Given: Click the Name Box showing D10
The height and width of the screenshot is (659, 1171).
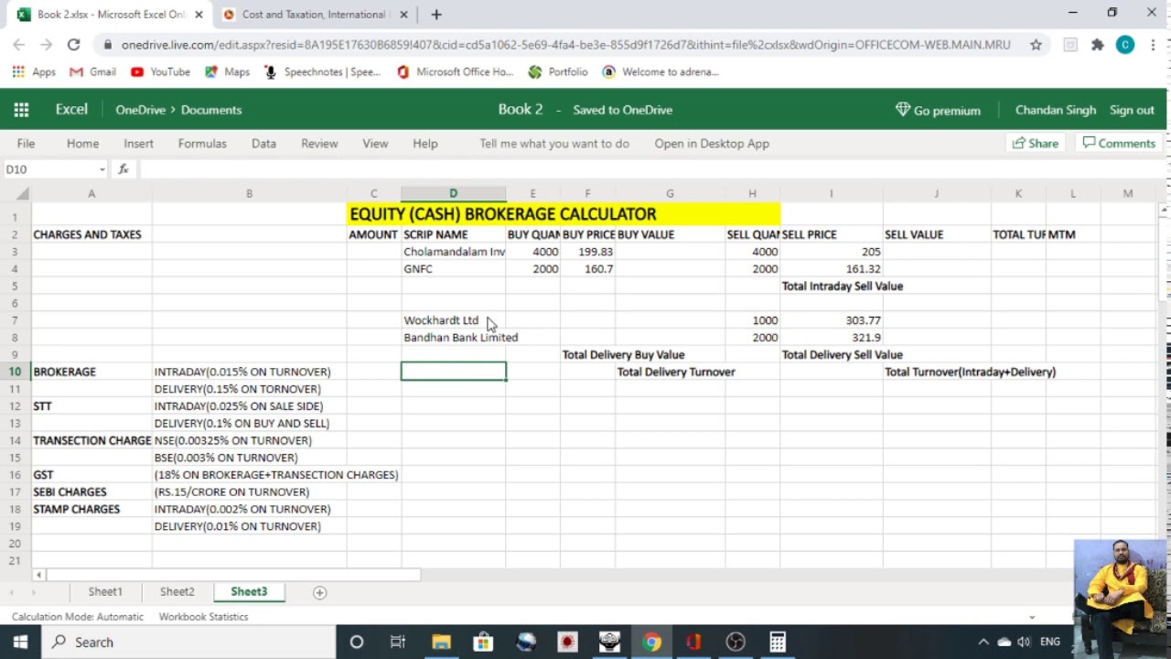Looking at the screenshot, I should pyautogui.click(x=49, y=169).
